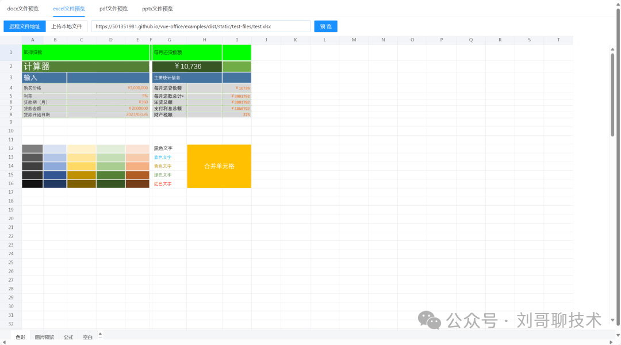Click the 预览 button
This screenshot has height=345, width=621.
325,26
